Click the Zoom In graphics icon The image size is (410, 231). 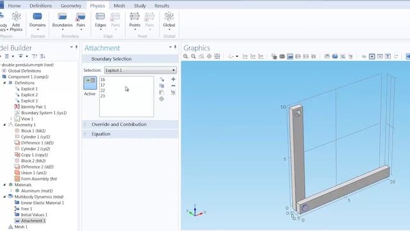tap(186, 56)
